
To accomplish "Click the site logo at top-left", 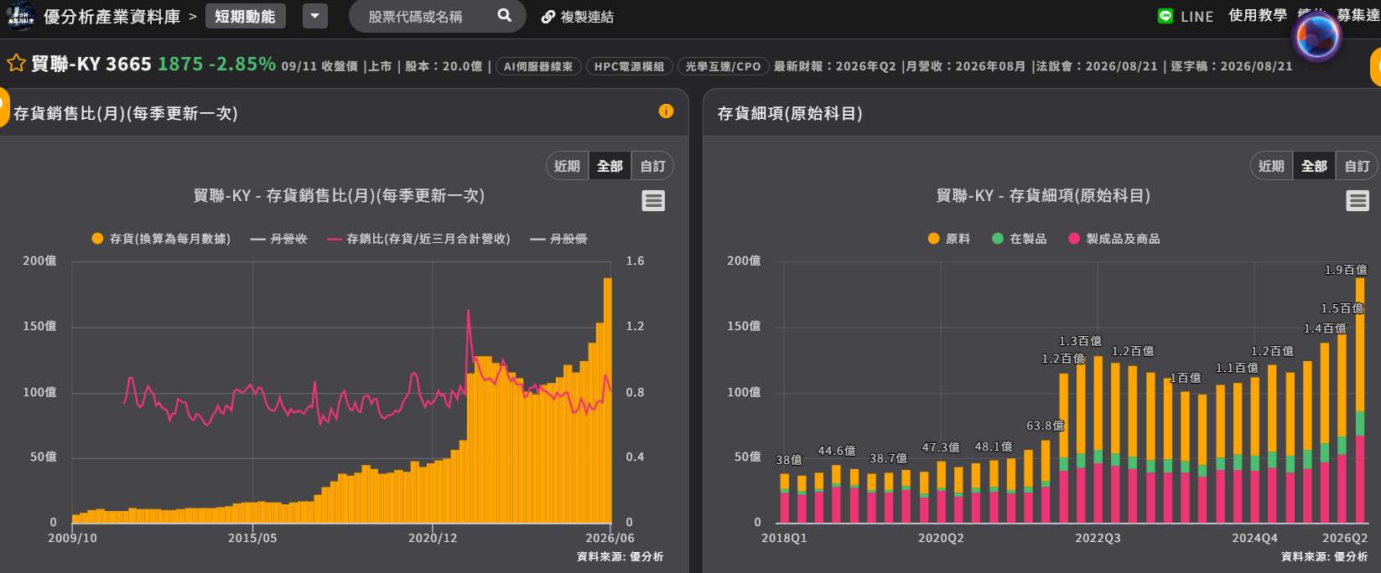I will pos(20,16).
